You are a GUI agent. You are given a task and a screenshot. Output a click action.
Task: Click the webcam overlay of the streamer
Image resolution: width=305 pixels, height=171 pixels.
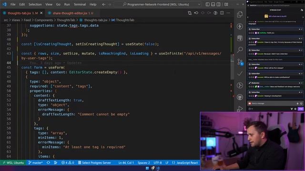tap(252, 141)
